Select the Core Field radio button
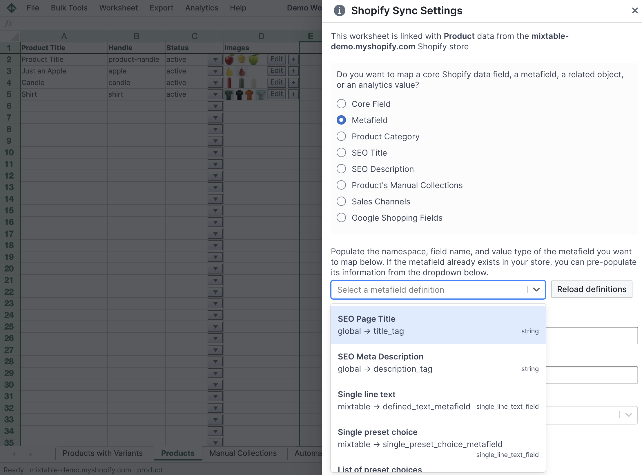This screenshot has height=475, width=642. 341,104
